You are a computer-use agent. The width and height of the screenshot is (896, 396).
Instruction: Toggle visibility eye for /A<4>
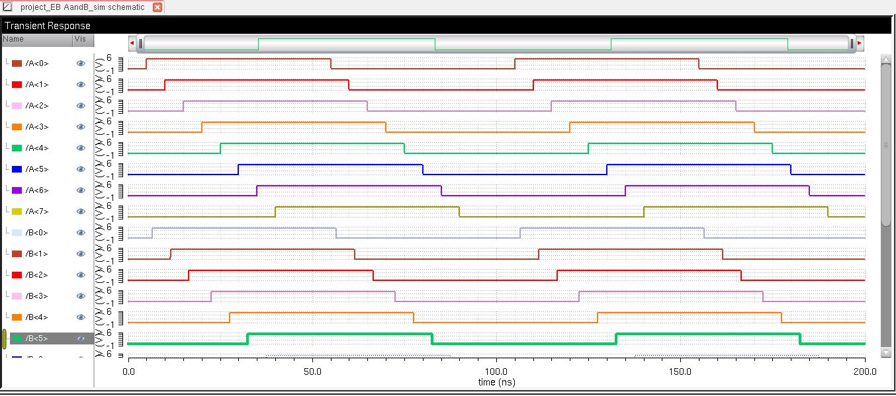(81, 148)
